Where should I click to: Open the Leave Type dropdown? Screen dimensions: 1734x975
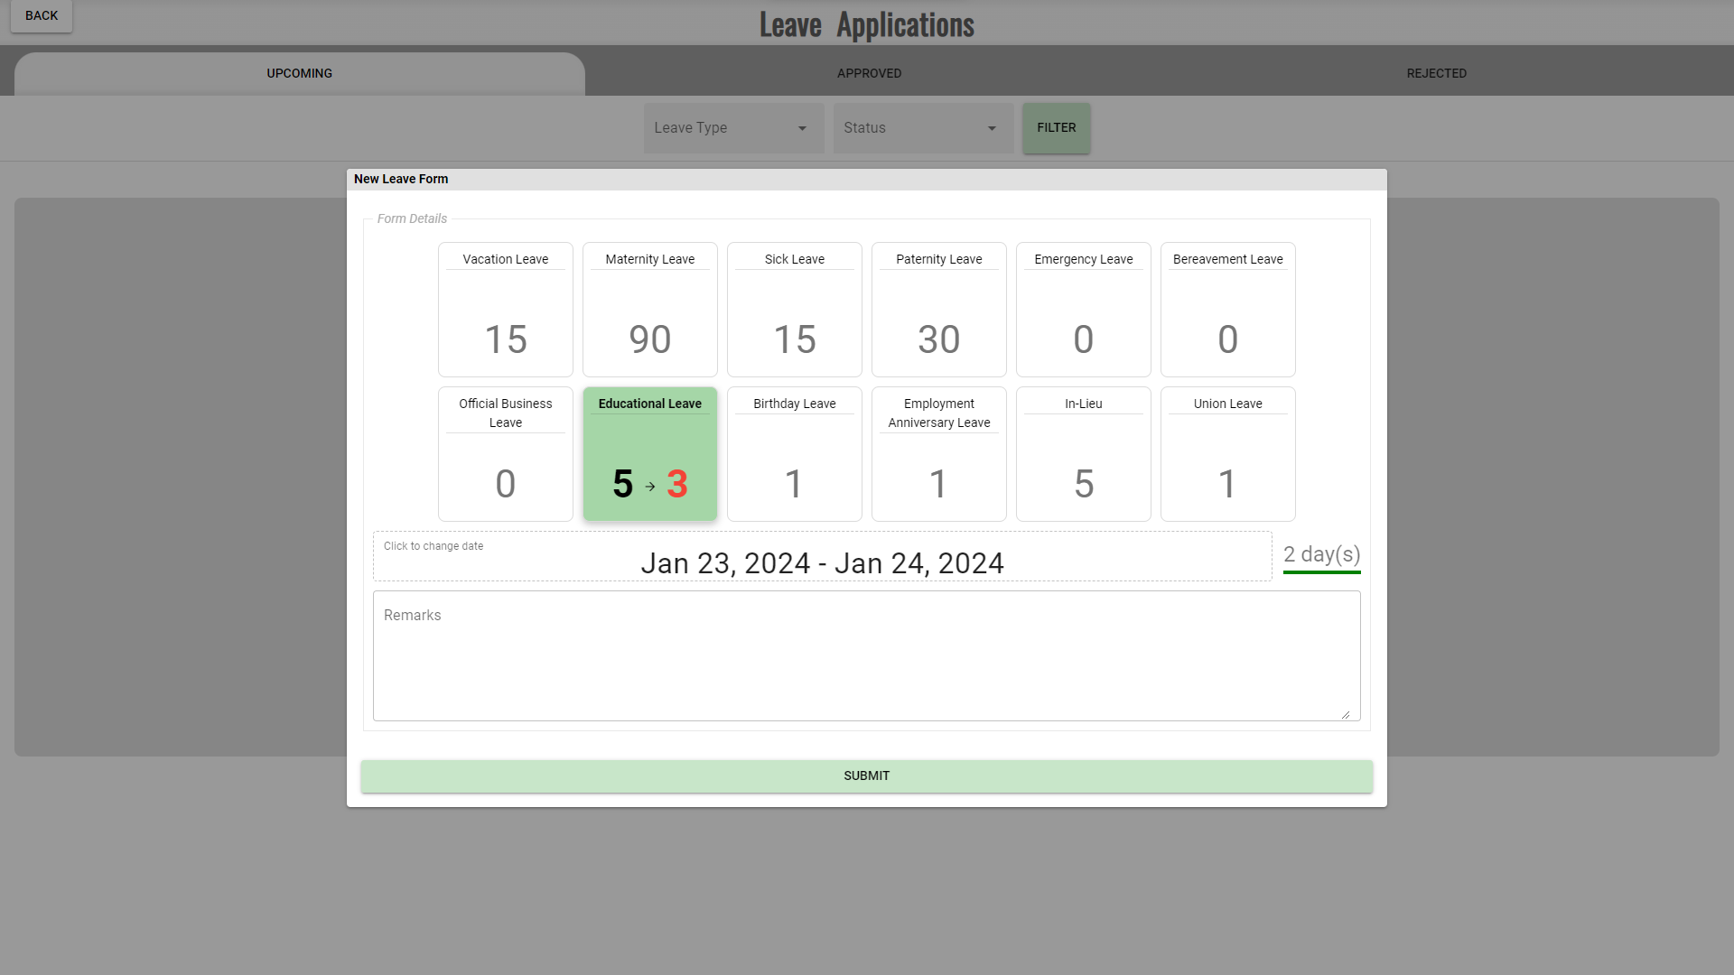[x=733, y=128]
